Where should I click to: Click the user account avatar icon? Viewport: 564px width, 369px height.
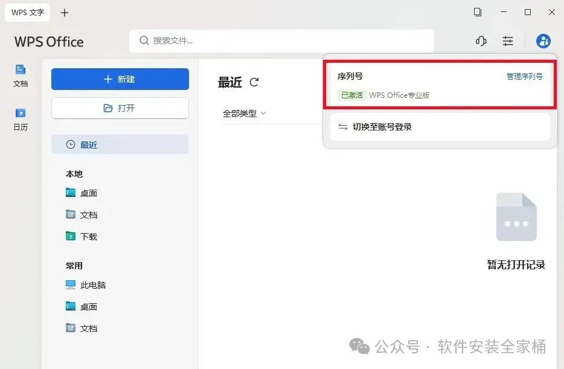tap(543, 41)
